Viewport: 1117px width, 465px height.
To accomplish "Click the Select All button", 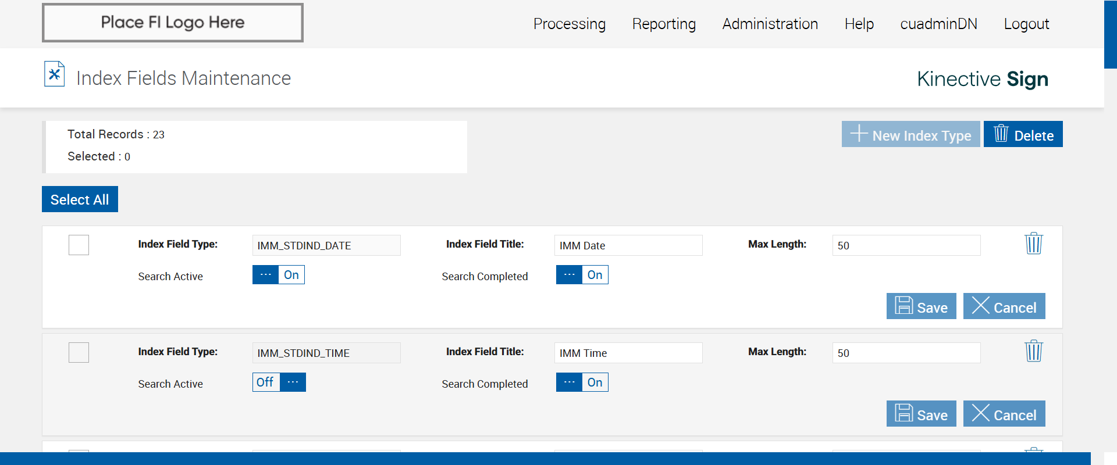I will tap(80, 199).
